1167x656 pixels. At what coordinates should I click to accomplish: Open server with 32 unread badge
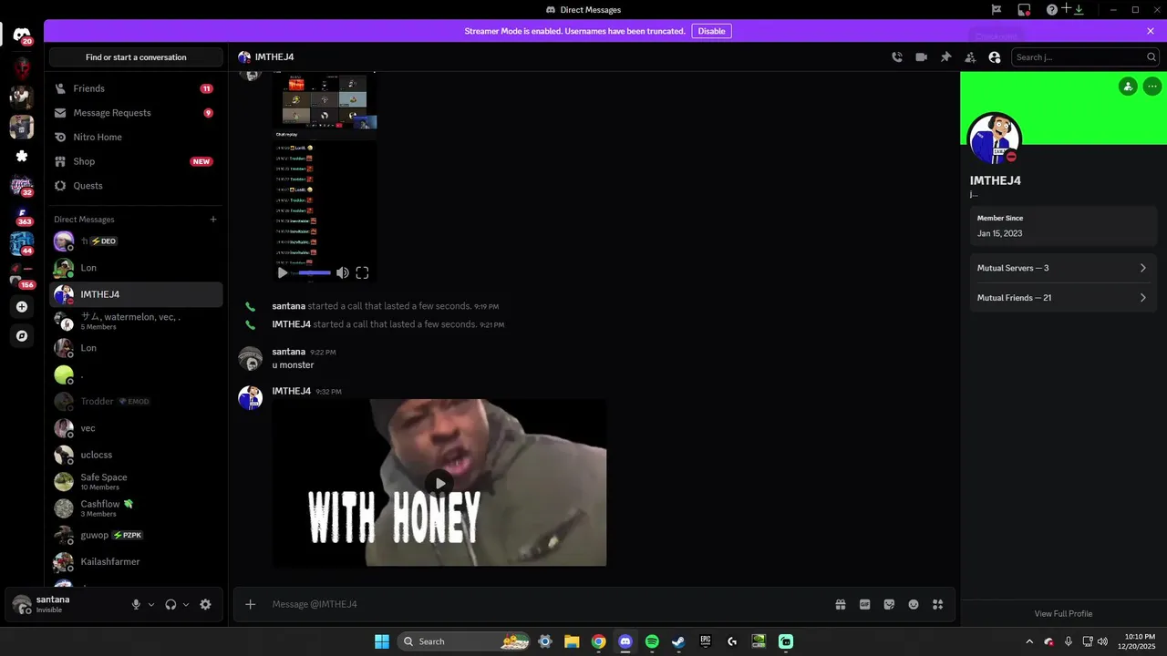click(x=22, y=186)
